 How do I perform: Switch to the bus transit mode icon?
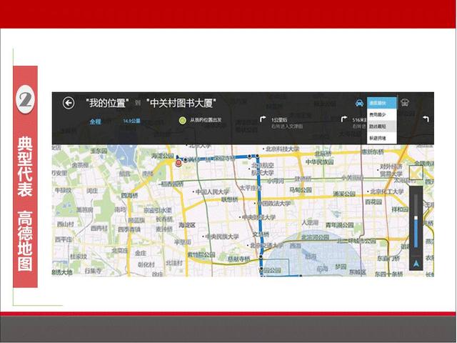405,102
